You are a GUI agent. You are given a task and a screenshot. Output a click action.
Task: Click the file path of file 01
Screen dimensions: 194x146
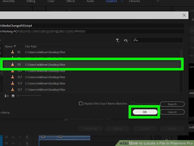45,52
